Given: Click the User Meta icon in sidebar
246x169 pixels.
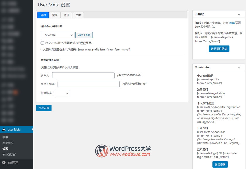Looking at the screenshot, I should tap(4, 129).
